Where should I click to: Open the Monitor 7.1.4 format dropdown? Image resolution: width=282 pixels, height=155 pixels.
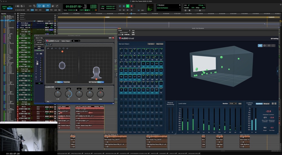tap(233, 104)
